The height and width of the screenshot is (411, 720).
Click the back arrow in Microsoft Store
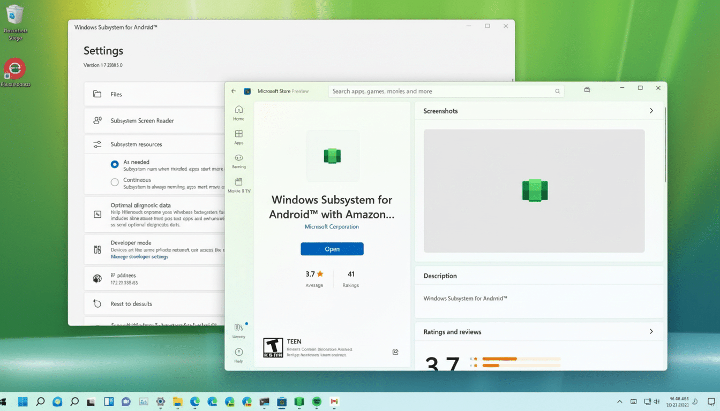click(233, 91)
